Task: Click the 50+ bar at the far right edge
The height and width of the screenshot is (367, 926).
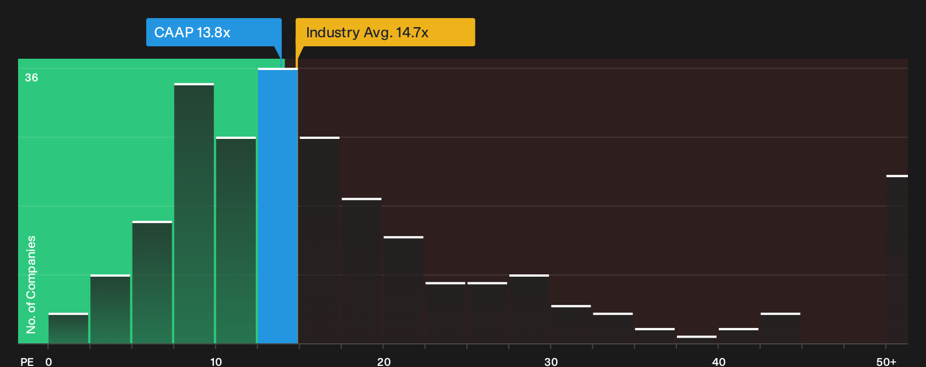Action: 897,260
